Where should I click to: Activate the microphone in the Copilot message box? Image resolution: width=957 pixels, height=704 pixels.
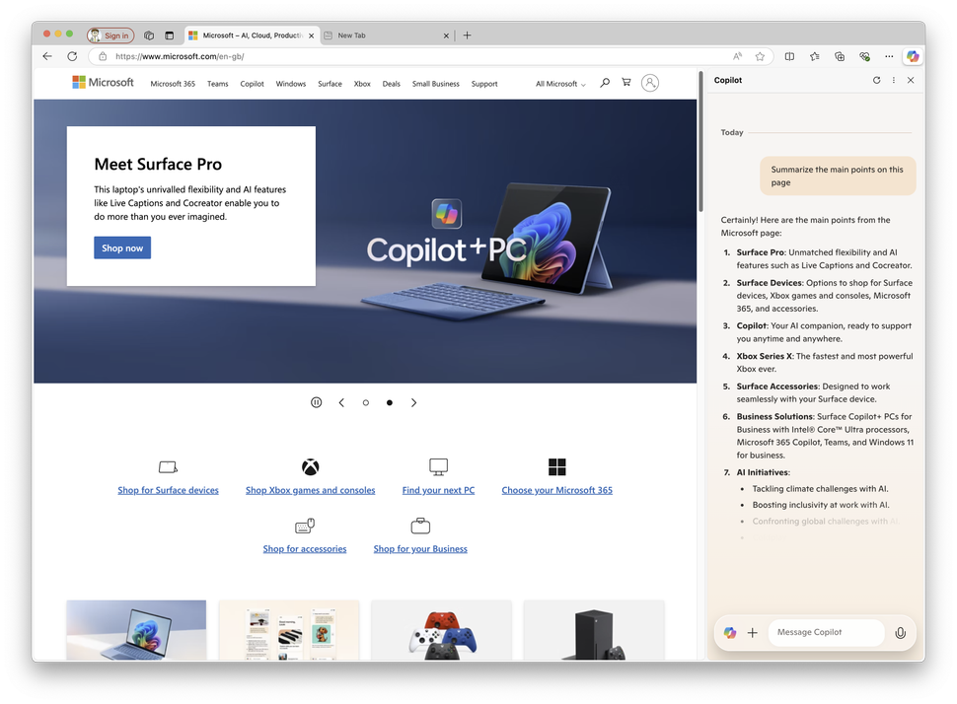pyautogui.click(x=900, y=632)
